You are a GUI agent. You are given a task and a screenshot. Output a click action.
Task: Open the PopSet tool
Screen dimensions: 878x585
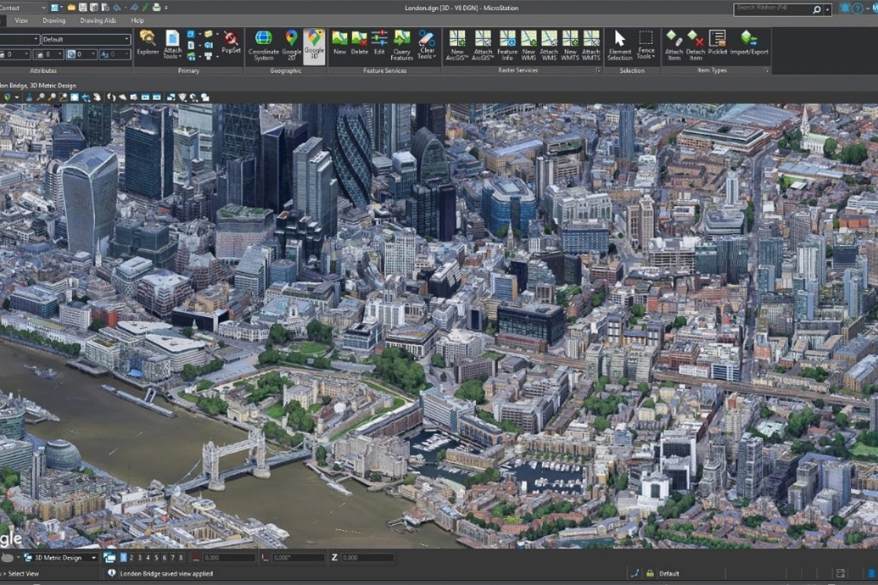pos(231,42)
